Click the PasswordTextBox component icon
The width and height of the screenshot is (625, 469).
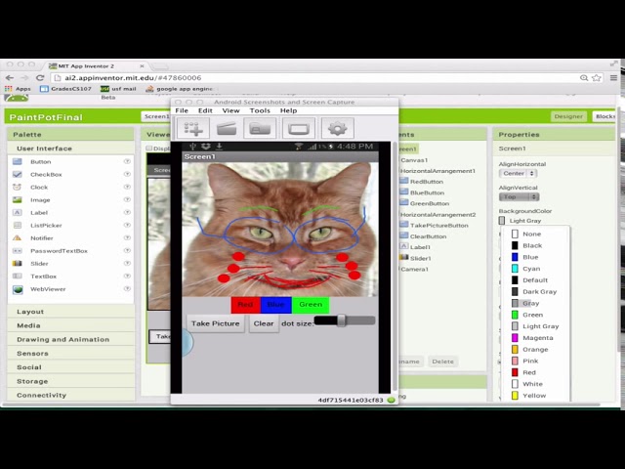coord(18,251)
